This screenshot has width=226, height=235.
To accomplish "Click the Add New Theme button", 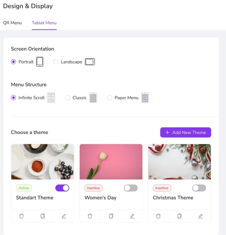I will click(185, 132).
